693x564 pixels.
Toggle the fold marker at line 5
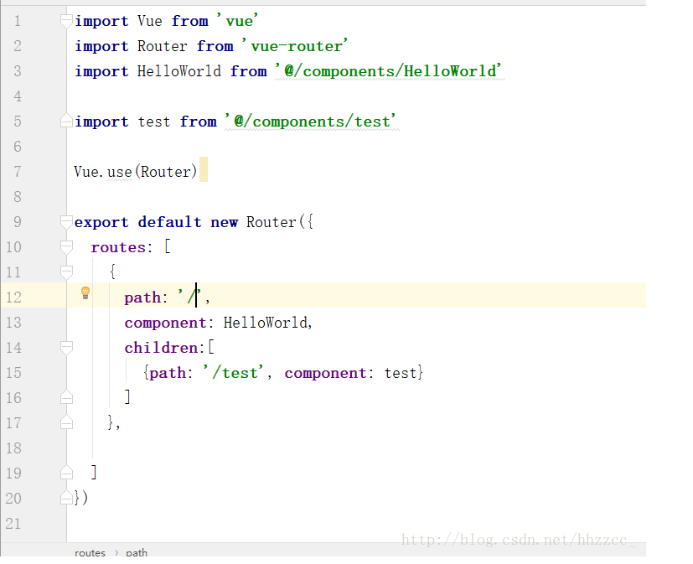pos(66,122)
